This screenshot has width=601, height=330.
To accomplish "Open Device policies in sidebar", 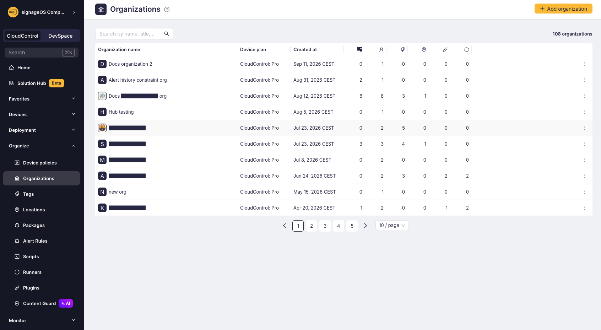I will (42, 163).
